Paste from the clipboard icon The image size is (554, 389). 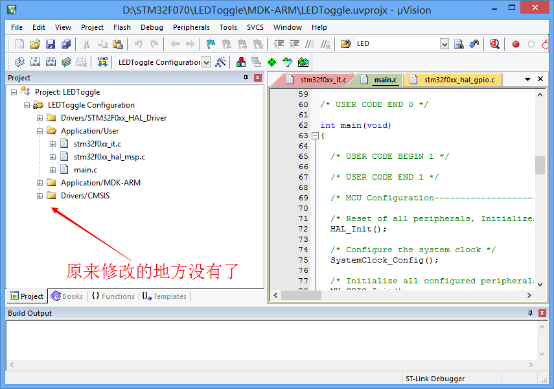tap(118, 44)
